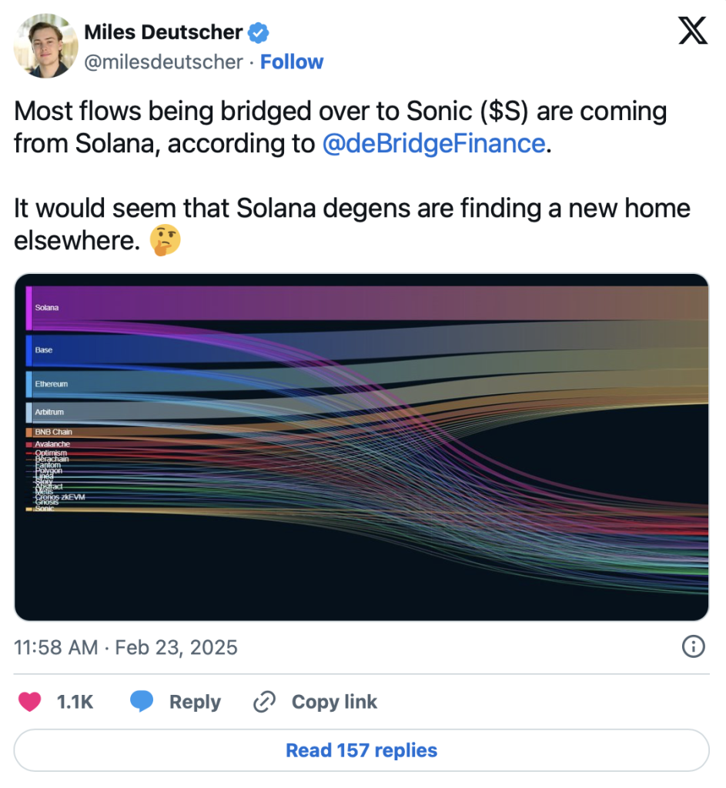Click the Miles Deutscher display name

pyautogui.click(x=163, y=32)
